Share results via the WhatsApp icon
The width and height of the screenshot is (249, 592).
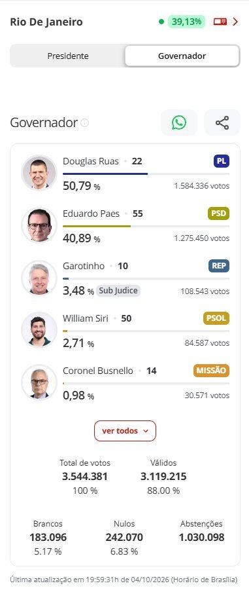(x=179, y=122)
